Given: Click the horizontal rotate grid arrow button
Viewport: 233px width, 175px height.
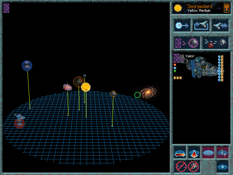Looking at the screenshot, I should point(180,152).
